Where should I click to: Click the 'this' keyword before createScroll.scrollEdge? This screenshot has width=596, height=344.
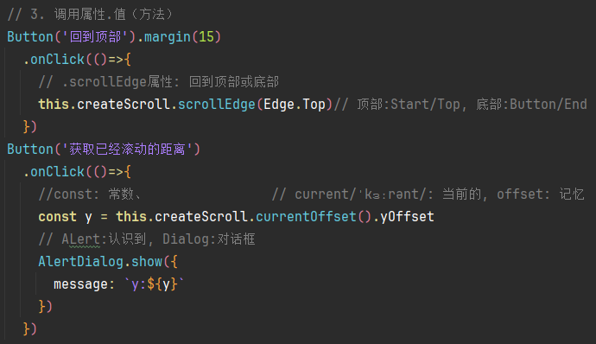tap(54, 105)
